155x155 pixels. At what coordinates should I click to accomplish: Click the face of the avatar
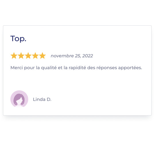pos(19,101)
